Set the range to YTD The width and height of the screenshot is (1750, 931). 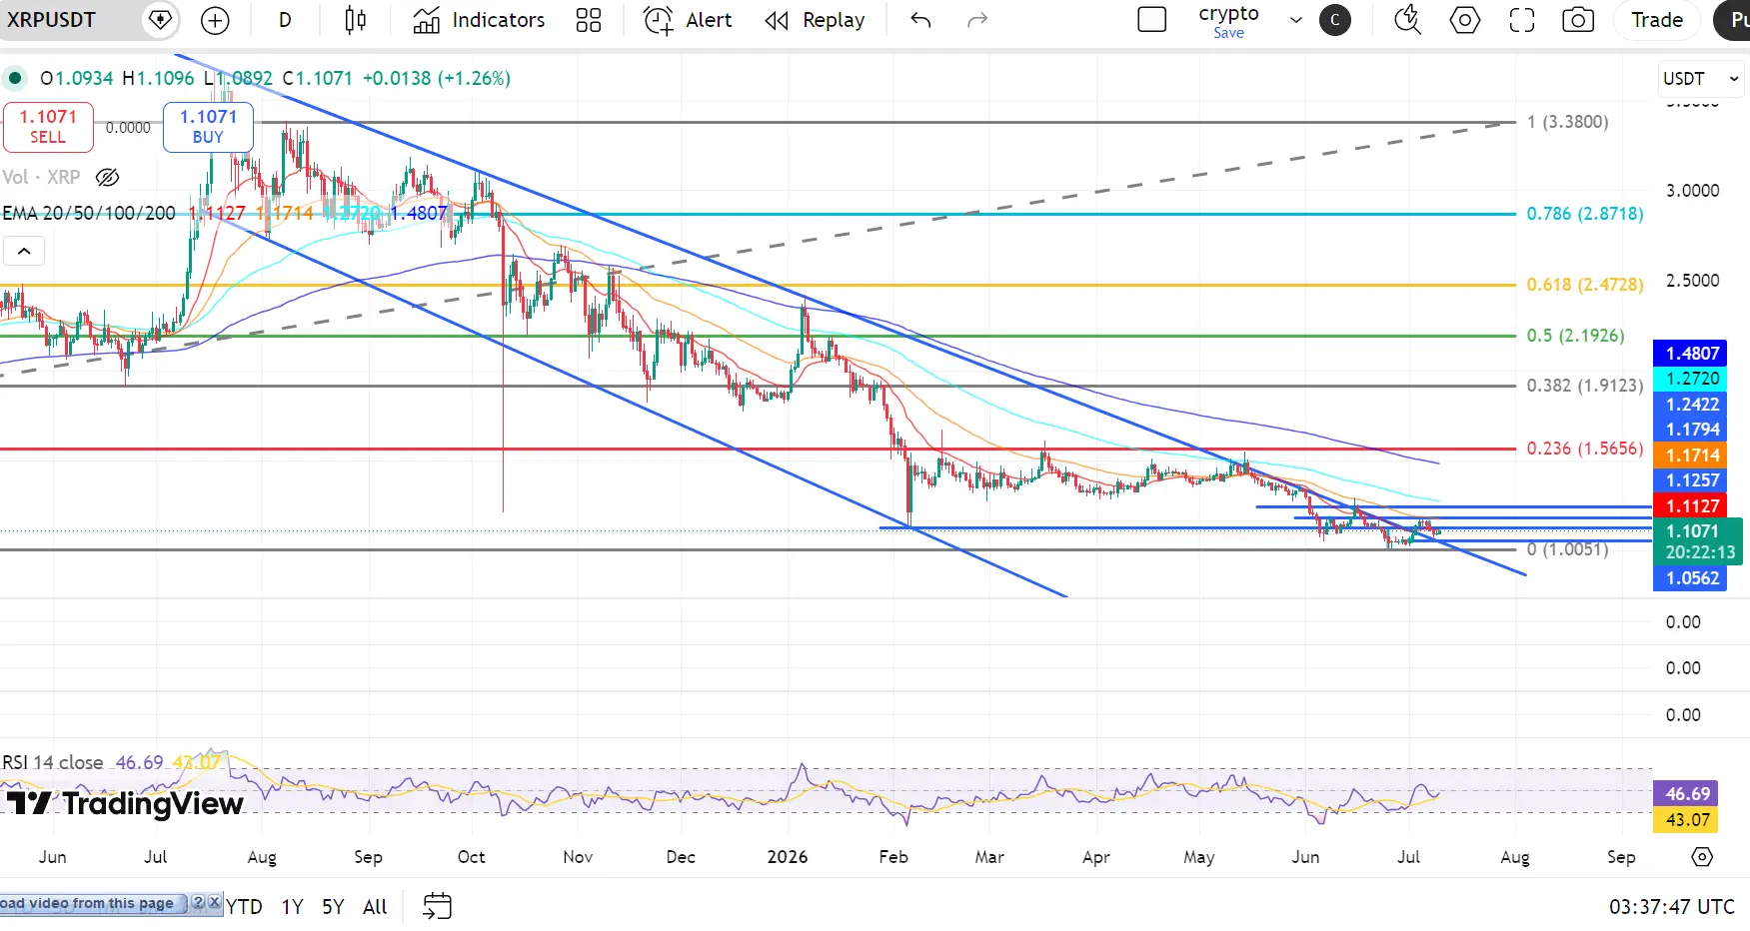click(245, 907)
